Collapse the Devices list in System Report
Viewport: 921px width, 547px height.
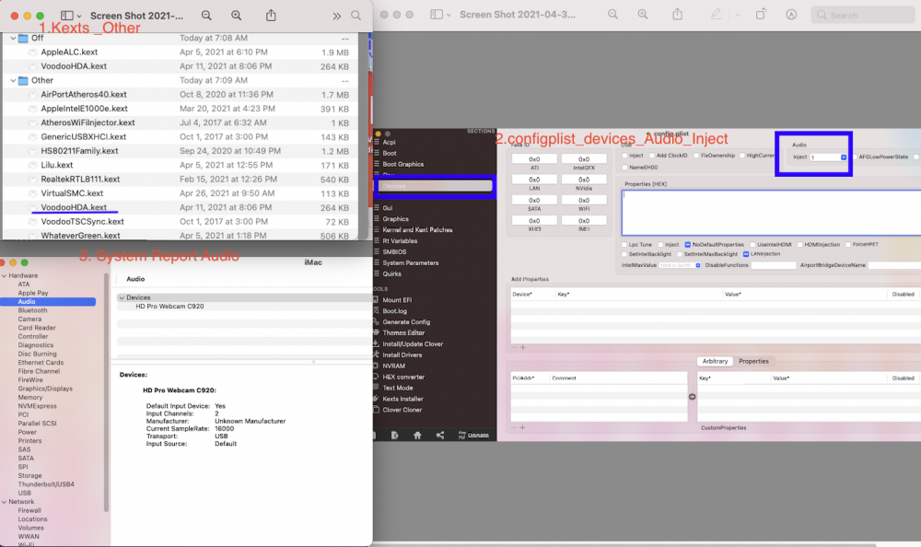(122, 297)
